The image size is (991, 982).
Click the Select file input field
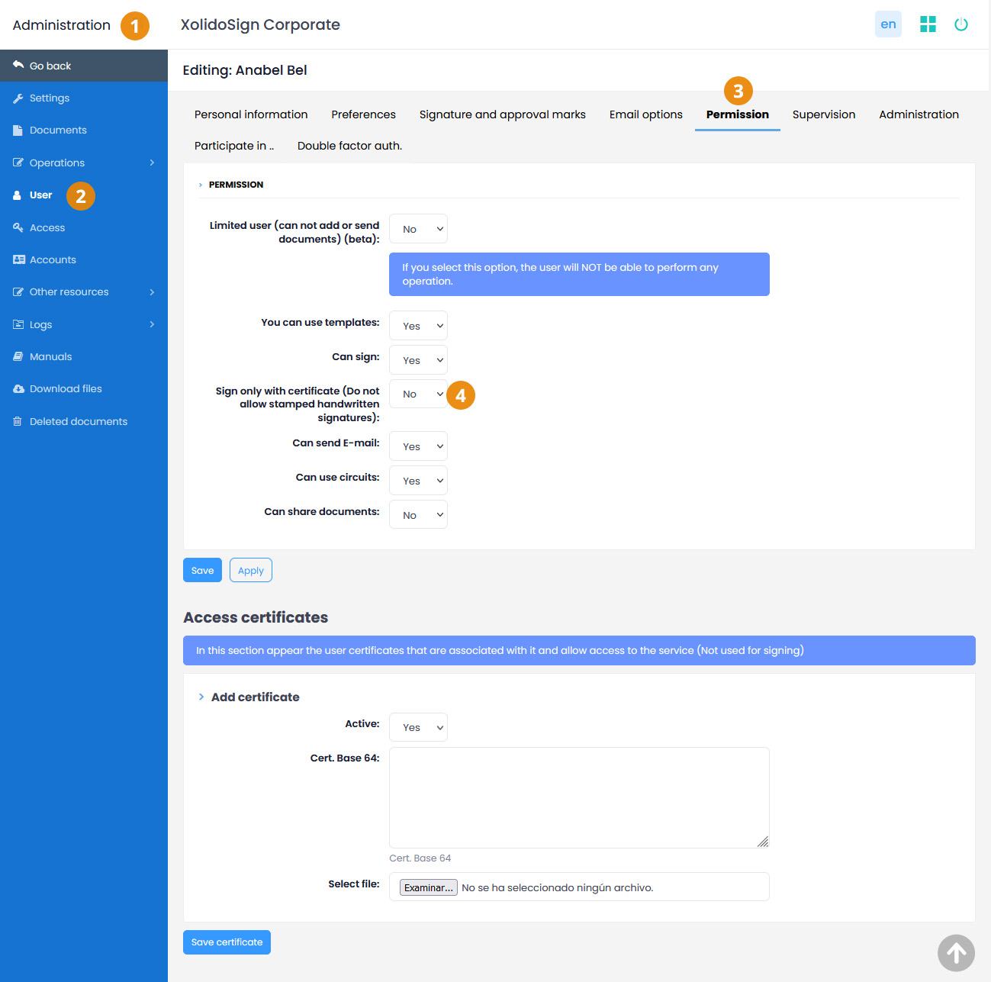click(579, 887)
